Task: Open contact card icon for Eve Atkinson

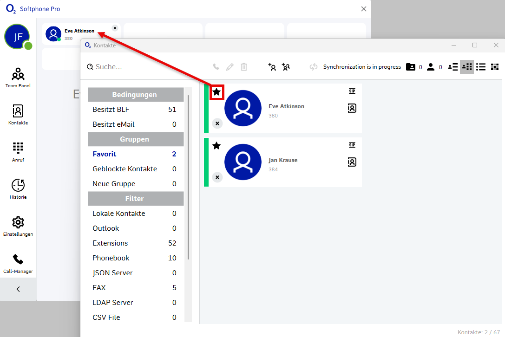Action: click(352, 108)
